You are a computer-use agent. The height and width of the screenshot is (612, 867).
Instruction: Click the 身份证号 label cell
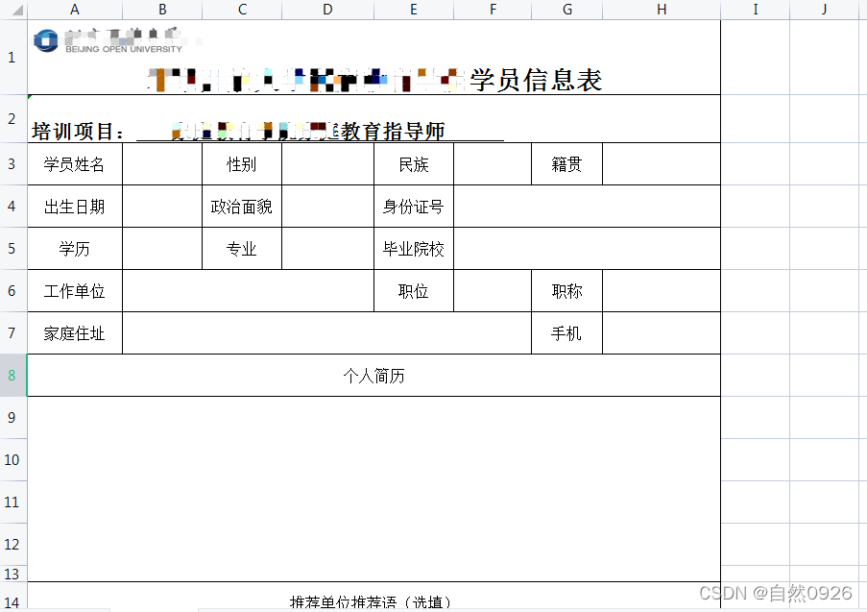(x=414, y=206)
